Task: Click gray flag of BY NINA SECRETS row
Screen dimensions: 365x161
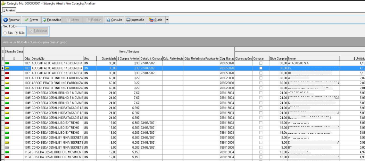Action: coord(7,147)
